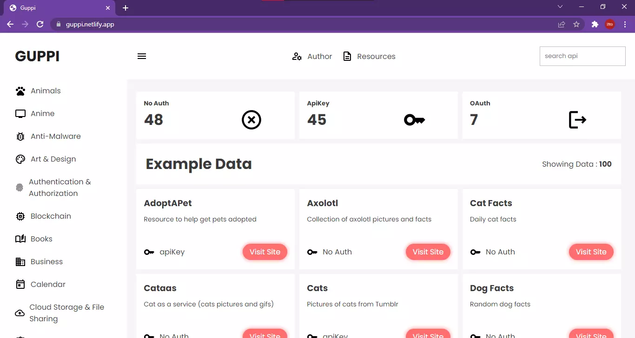Visit Site for Axolotl

coord(428,252)
